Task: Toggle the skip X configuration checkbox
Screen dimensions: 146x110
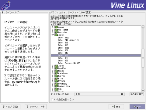Action: (52, 100)
